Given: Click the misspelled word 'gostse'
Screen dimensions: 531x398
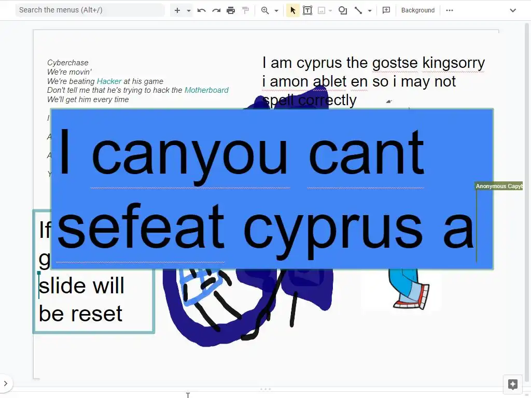Looking at the screenshot, I should 395,63.
